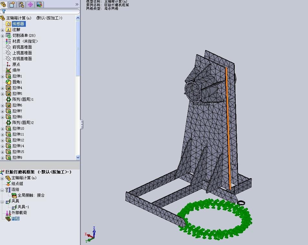Viewport: 308px width, 245px height.
Task: Open the DisplayManager tab
Action: click(x=39, y=4)
